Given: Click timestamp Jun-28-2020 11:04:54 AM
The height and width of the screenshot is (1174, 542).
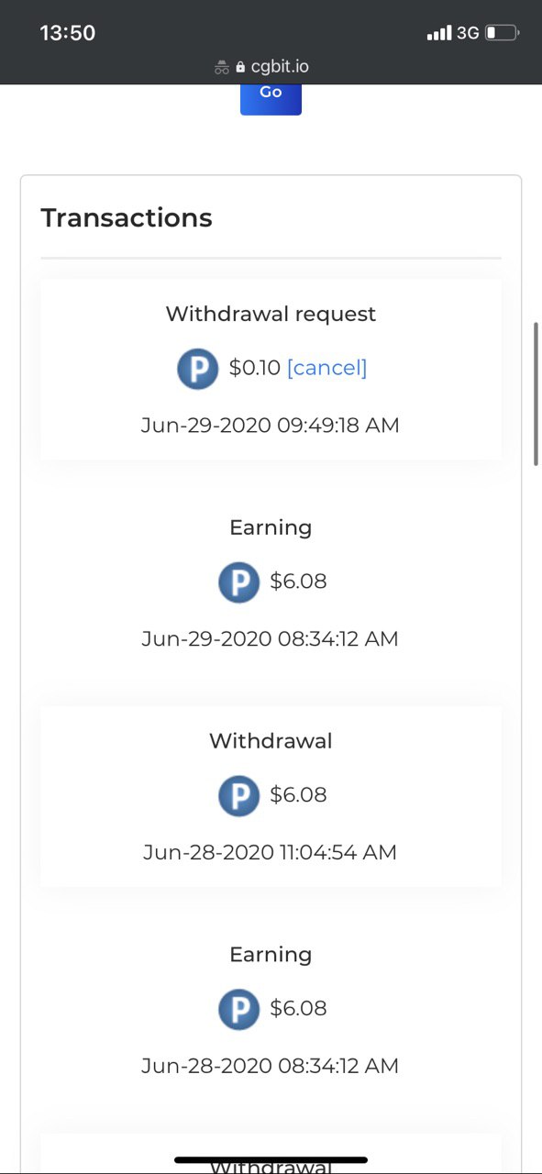Looking at the screenshot, I should 271,852.
